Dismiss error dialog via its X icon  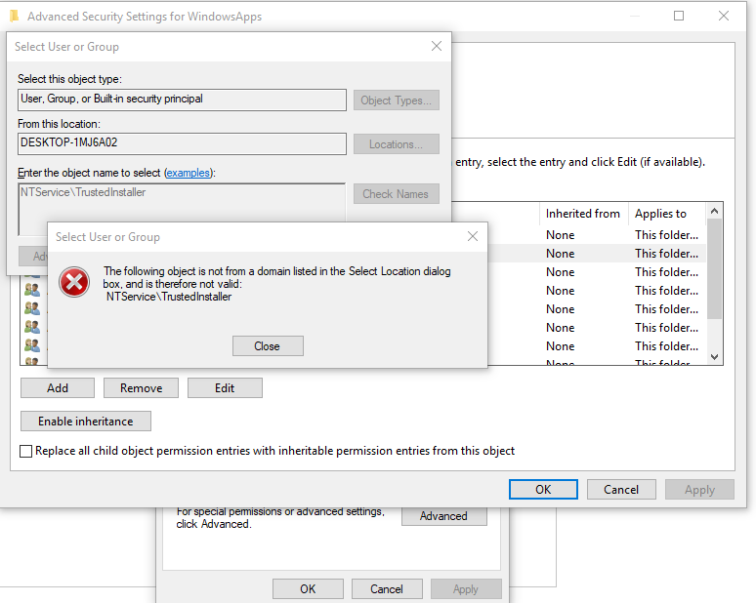pos(473,236)
